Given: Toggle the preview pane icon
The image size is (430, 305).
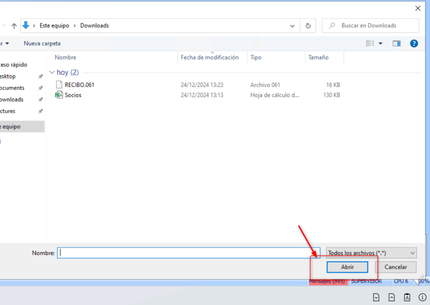Looking at the screenshot, I should [396, 43].
